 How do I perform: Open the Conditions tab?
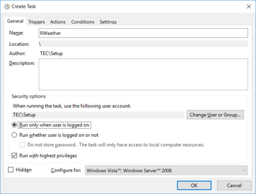pos(83,22)
